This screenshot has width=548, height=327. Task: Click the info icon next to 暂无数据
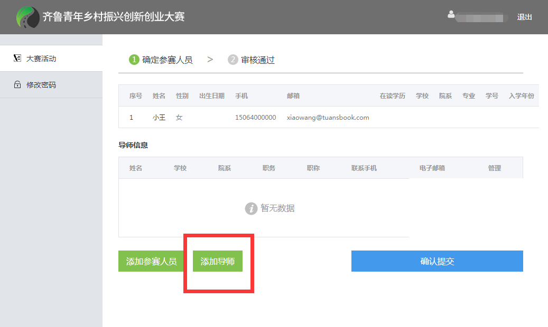[251, 208]
